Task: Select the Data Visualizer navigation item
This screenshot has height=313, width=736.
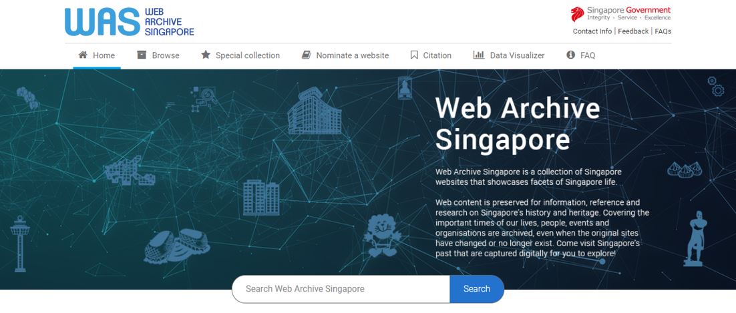Action: pyautogui.click(x=517, y=55)
